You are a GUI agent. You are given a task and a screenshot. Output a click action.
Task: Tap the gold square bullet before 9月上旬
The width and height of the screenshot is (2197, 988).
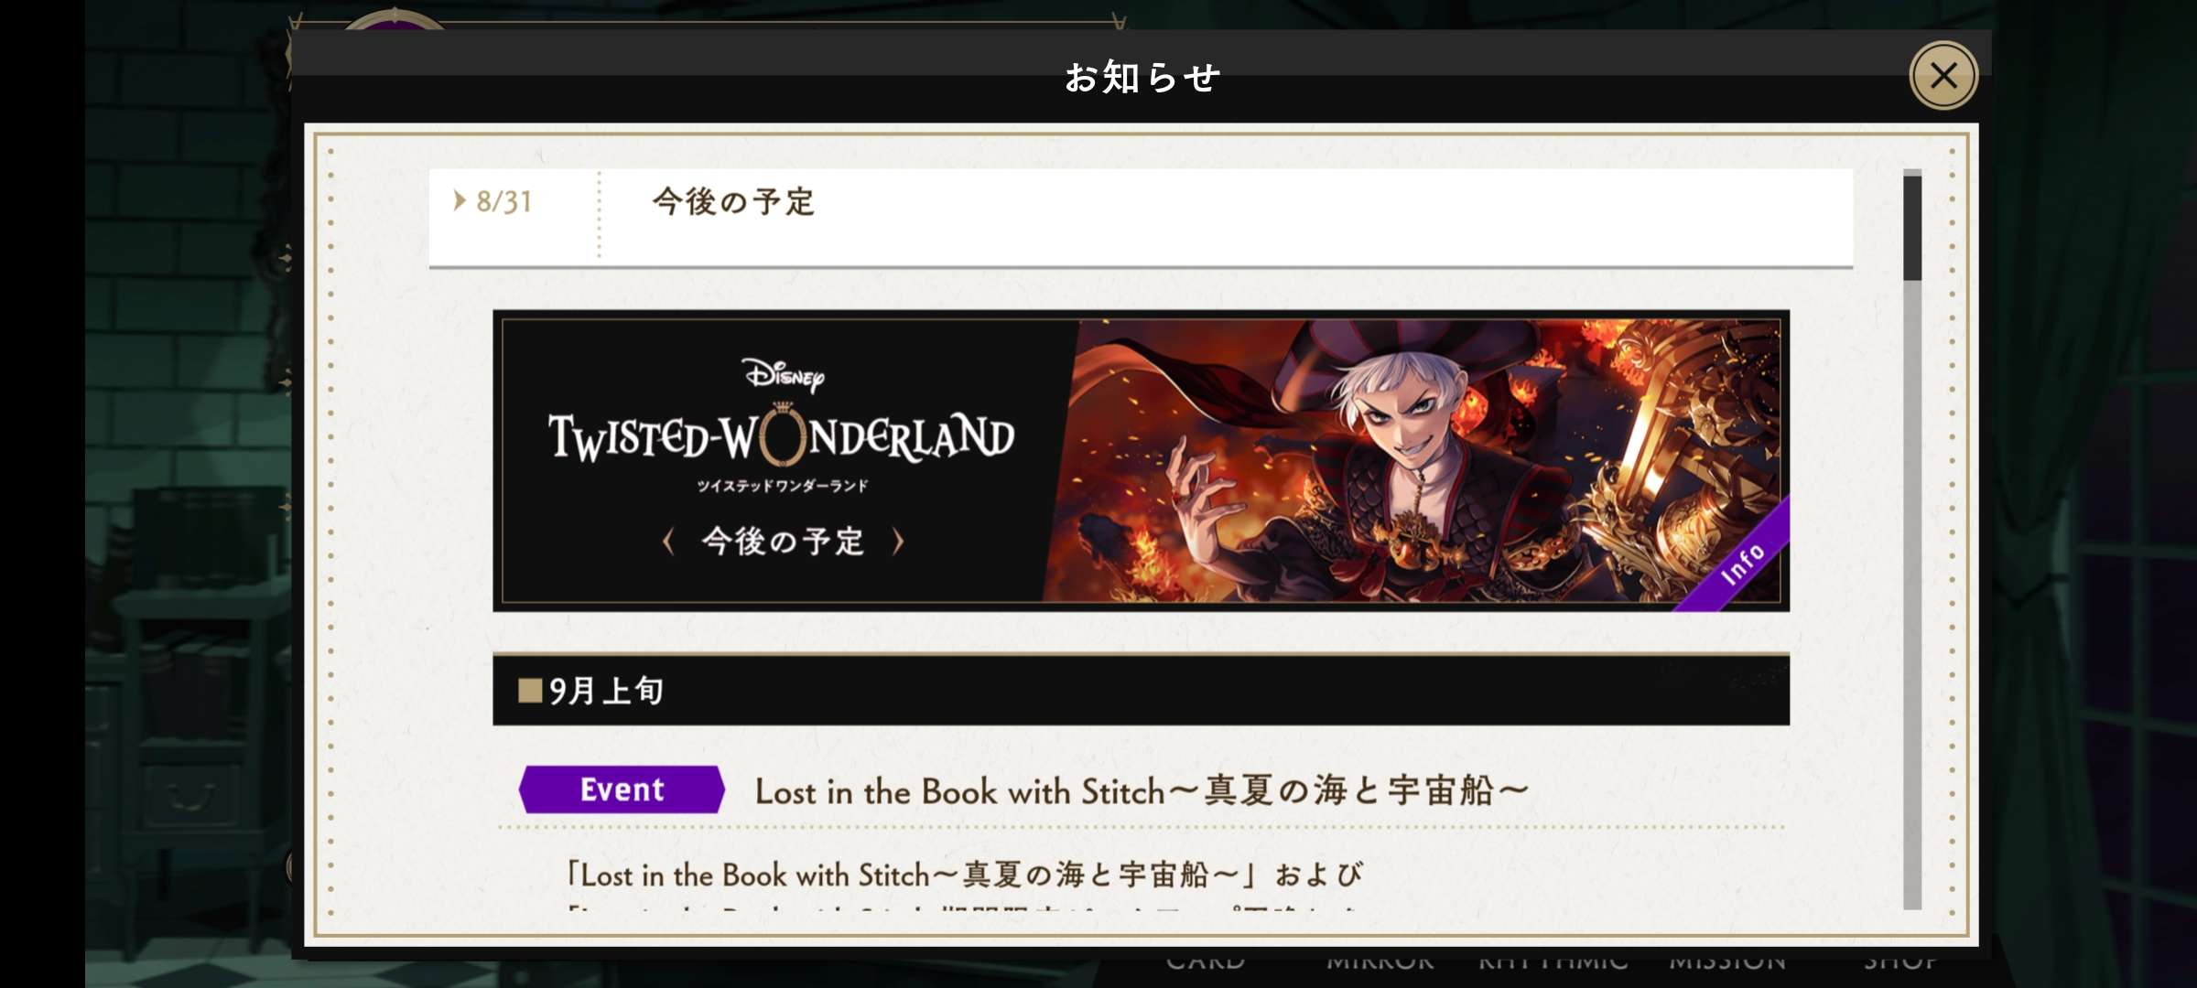[530, 690]
